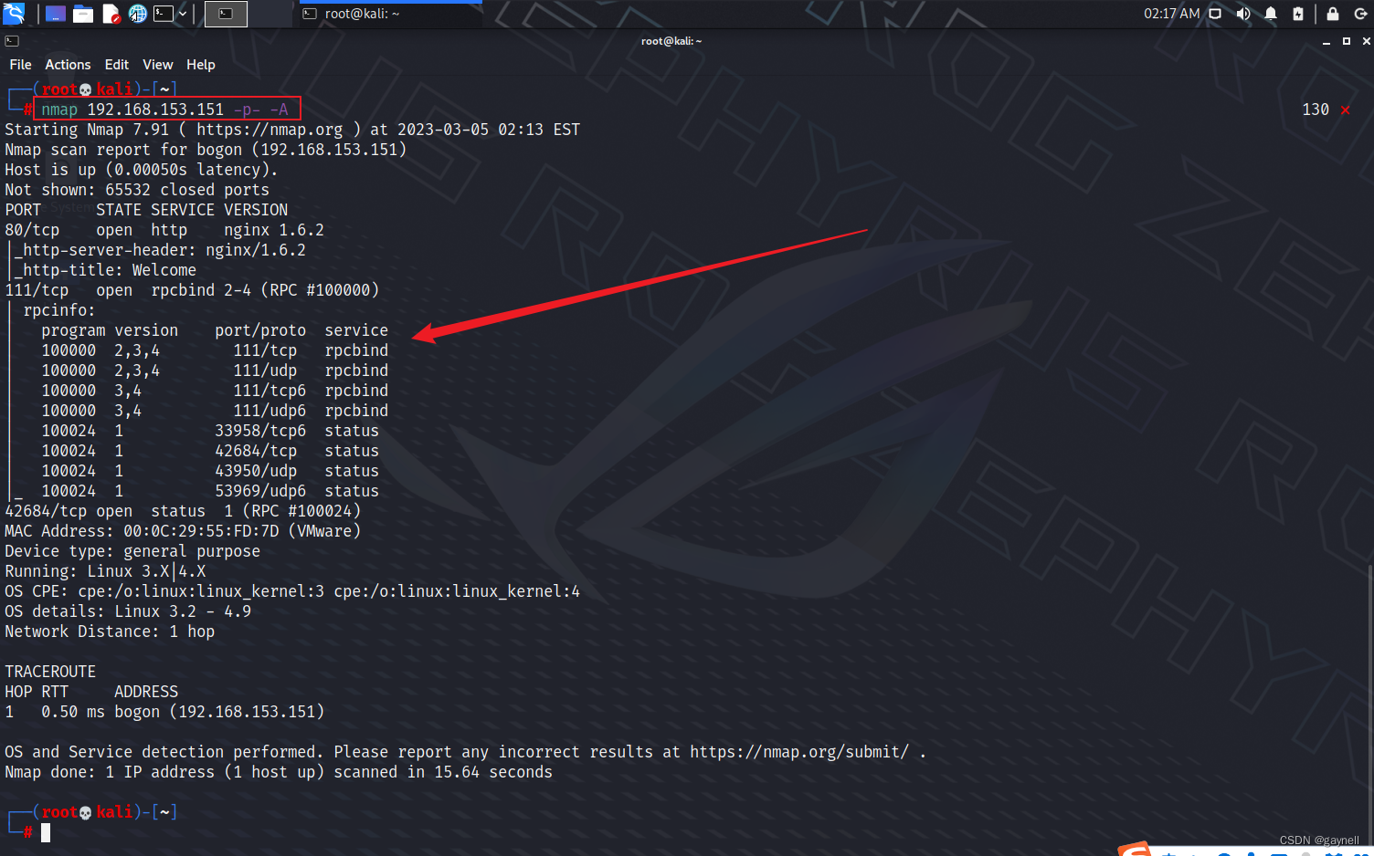Click the nmap 192.168.153.151 -p- -A command text
This screenshot has width=1374, height=856.
164,110
